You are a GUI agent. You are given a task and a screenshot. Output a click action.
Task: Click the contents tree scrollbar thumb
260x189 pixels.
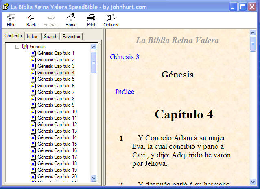tap(94, 62)
